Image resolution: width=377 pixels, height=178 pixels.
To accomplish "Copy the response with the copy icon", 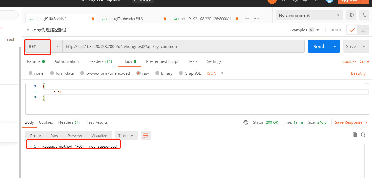I will tap(355, 135).
